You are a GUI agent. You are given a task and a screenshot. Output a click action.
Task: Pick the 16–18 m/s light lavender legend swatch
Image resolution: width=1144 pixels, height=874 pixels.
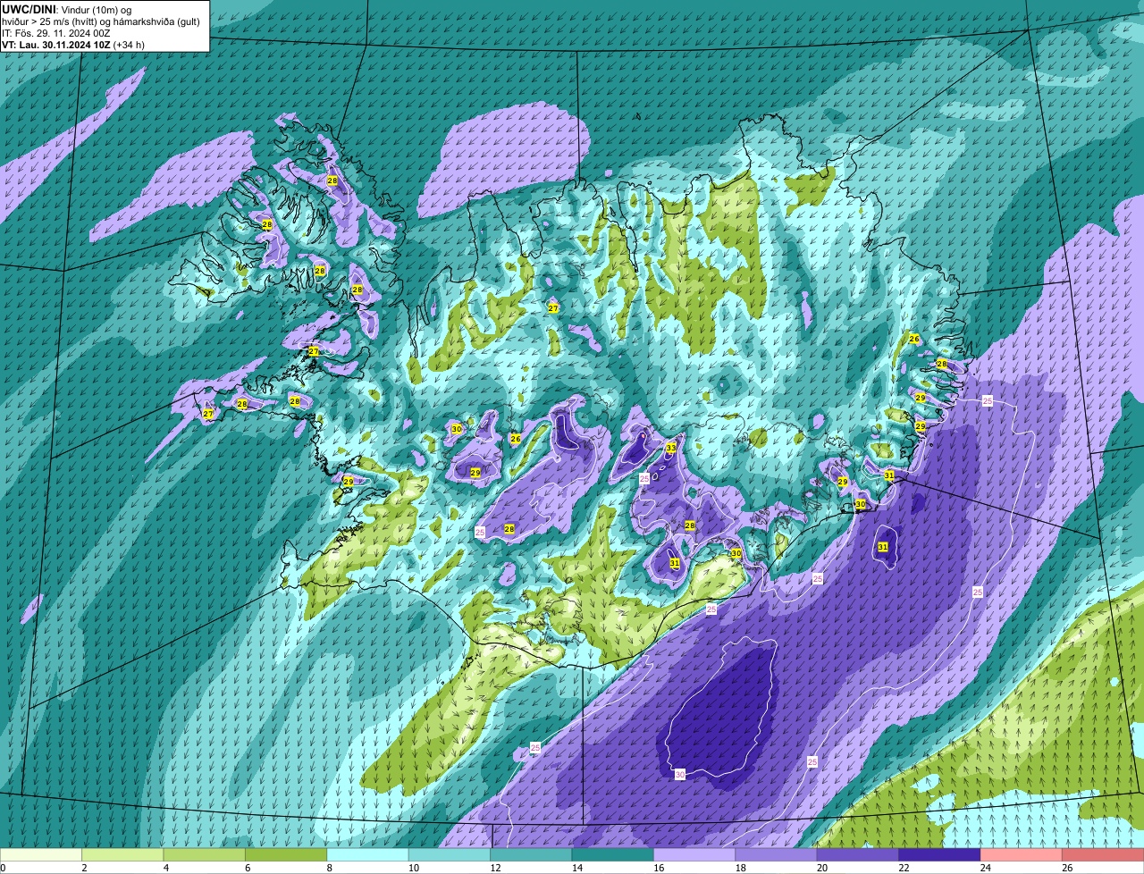694,854
